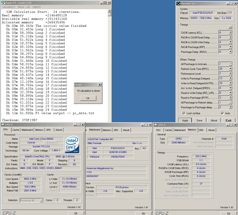The image size is (238, 215).
Task: Click the Exit button in MemSet
Action: pyautogui.click(x=228, y=120)
